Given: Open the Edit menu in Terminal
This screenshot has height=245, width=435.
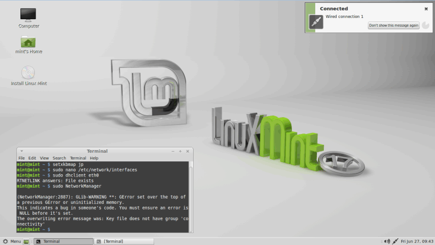Looking at the screenshot, I should click(32, 158).
